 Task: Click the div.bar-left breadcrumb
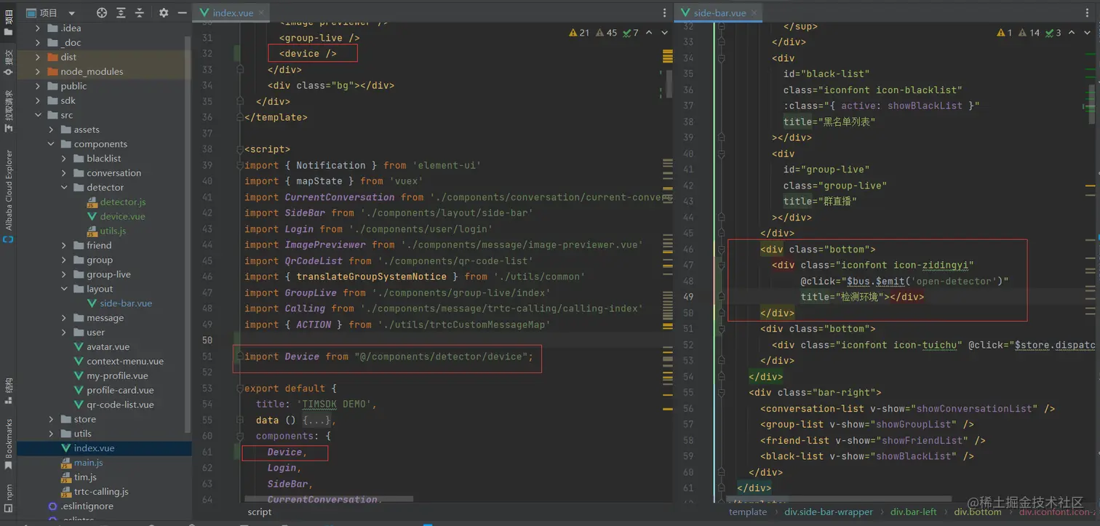(x=914, y=512)
